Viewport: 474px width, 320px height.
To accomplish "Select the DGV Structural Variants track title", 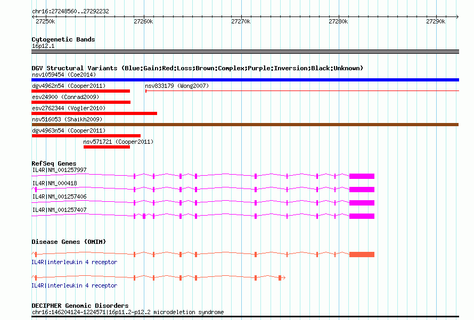I will tap(198, 68).
